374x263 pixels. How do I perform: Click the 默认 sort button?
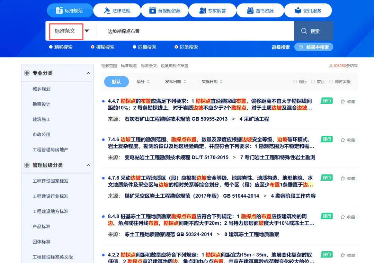point(116,82)
